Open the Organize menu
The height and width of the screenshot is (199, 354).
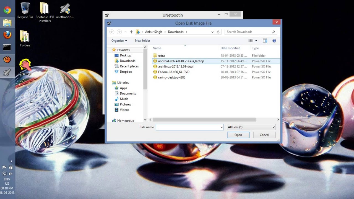click(x=119, y=41)
